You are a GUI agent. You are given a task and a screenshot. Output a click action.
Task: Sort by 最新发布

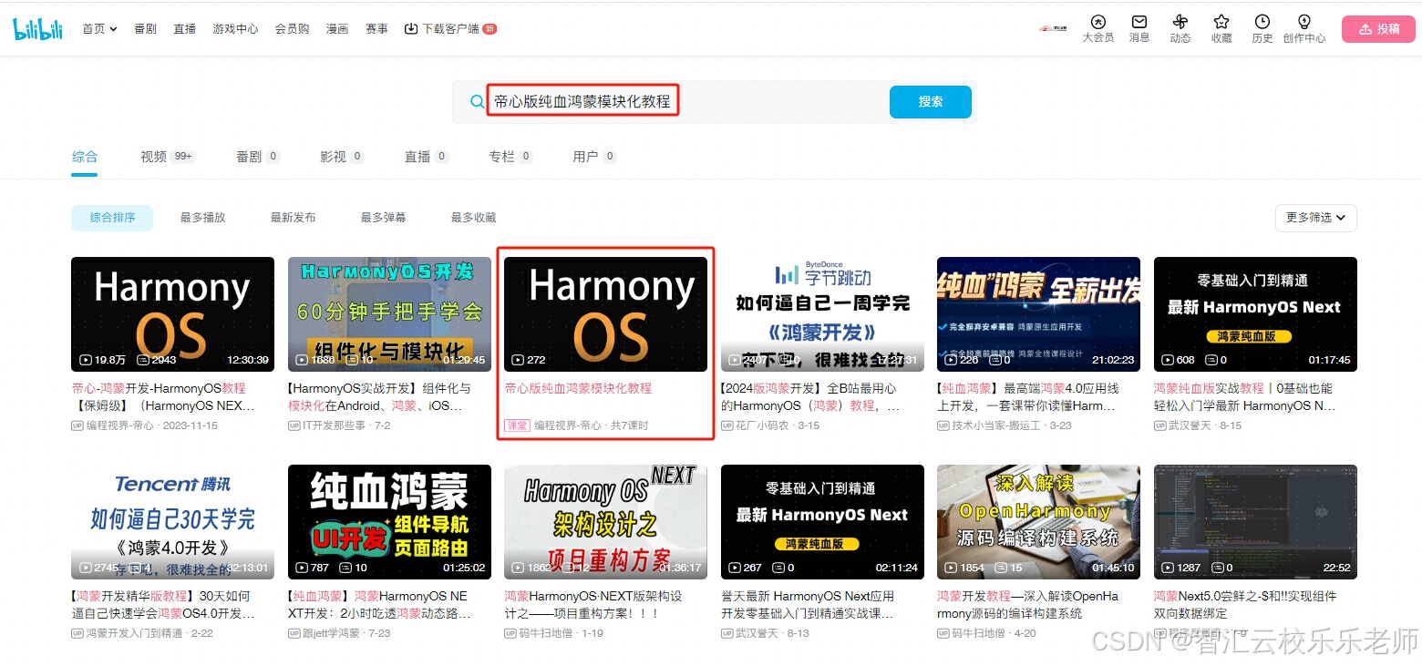(x=293, y=218)
